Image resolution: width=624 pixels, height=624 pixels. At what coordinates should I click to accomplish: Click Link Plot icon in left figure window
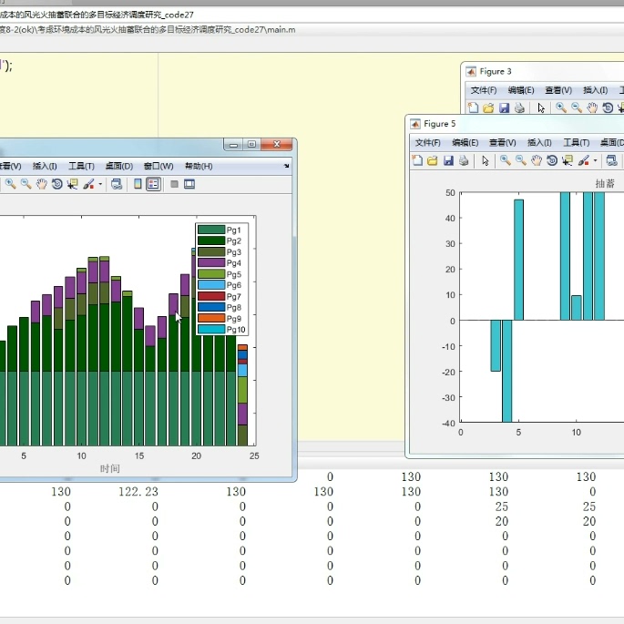tap(117, 184)
